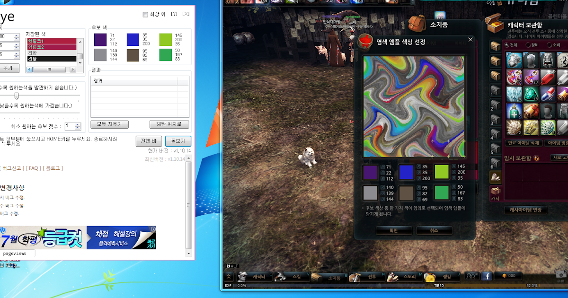568x298 pixels.
Task: Open the 스킬 menu in game bar
Action: point(292,277)
